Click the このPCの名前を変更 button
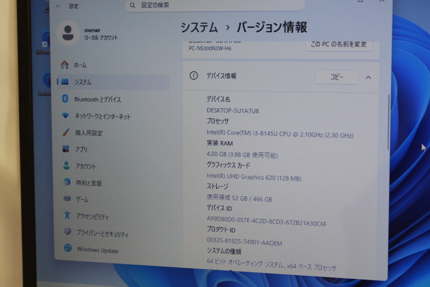This screenshot has width=430, height=287. coord(339,44)
